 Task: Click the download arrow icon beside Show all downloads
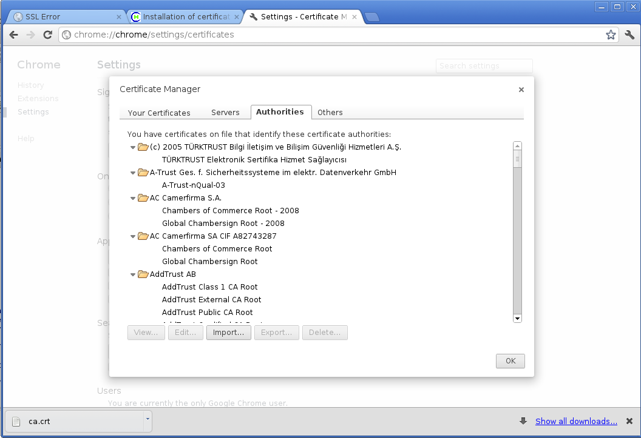[523, 421]
